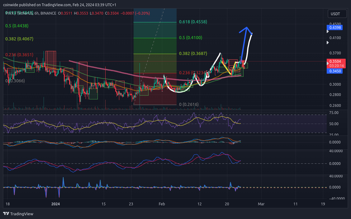The width and height of the screenshot is (351, 219).
Task: Click the Fibonacci label 0.618 (0.4558)
Action: point(193,22)
